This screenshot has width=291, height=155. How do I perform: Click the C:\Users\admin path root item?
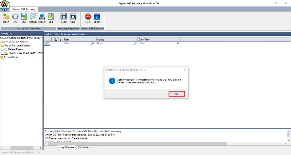21,38
